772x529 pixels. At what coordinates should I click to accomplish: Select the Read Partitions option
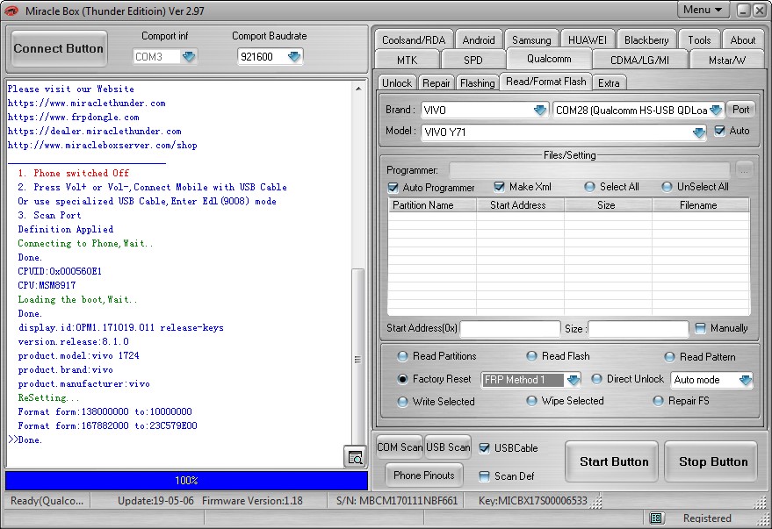coord(403,356)
